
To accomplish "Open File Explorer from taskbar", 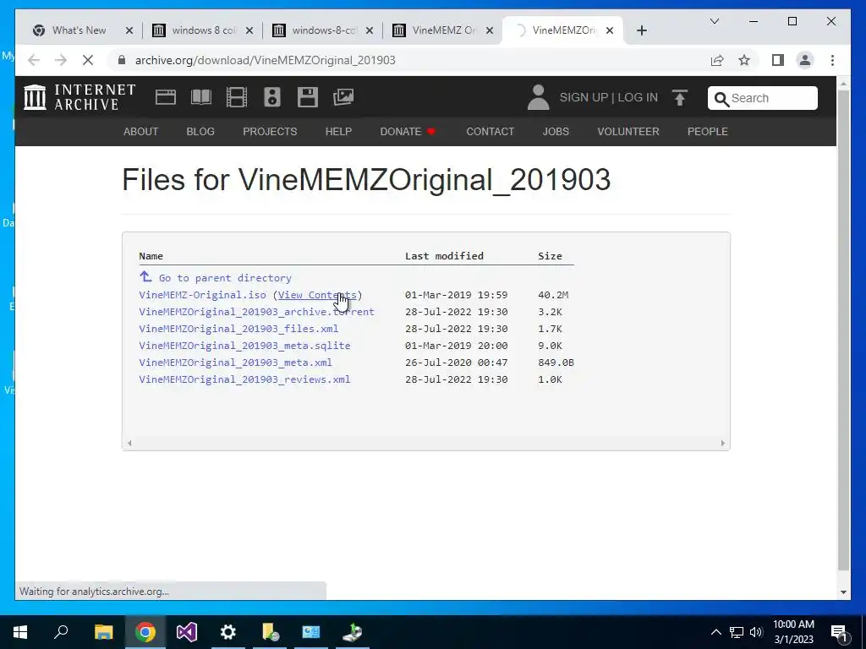I will [103, 632].
